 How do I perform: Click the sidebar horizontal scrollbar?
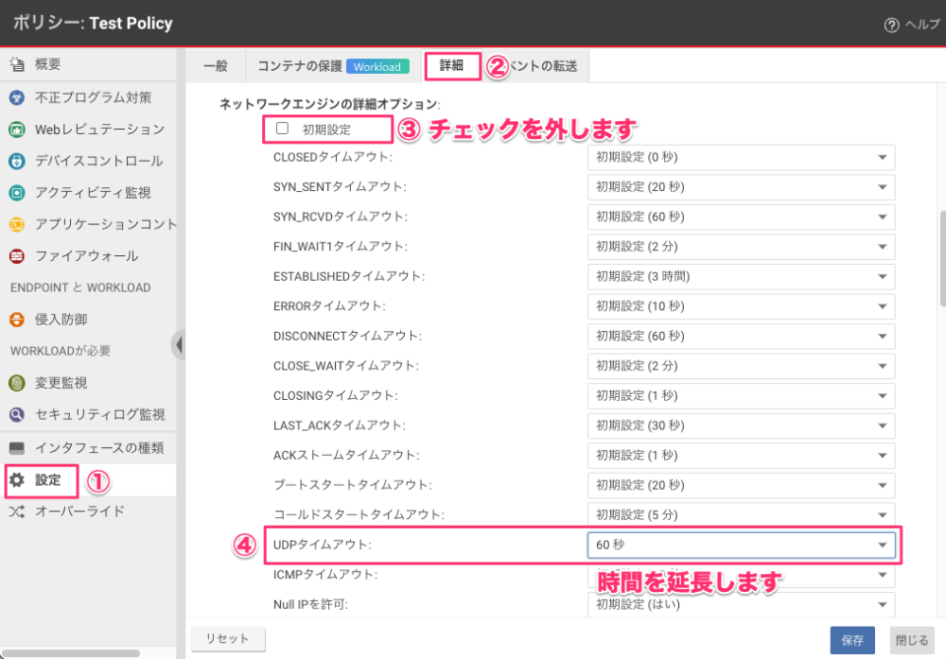71,653
